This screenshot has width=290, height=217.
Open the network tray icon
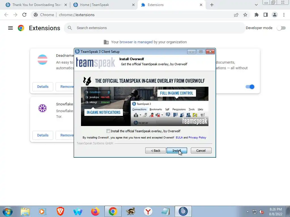255,212
